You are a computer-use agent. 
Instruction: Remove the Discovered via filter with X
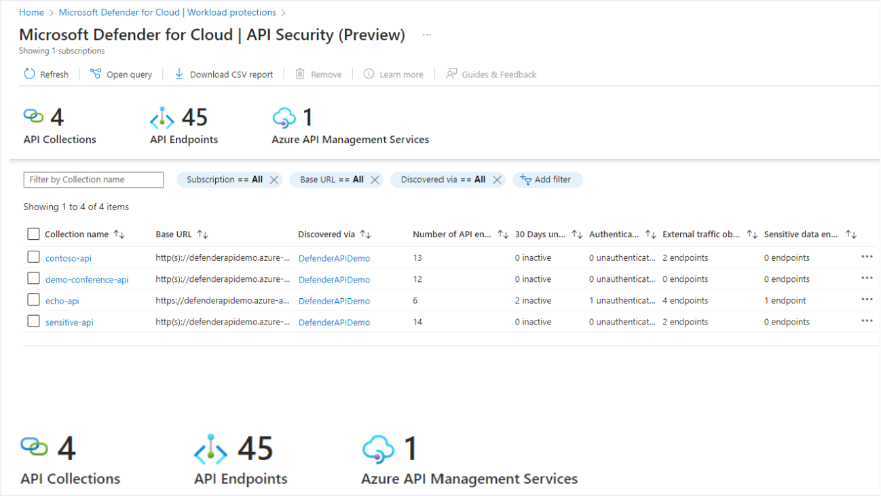click(497, 180)
